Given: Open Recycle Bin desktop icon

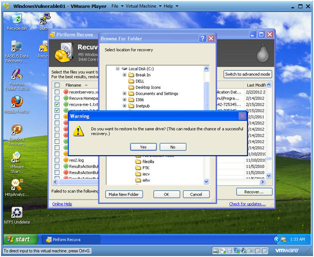Looking at the screenshot, I should (17, 22).
